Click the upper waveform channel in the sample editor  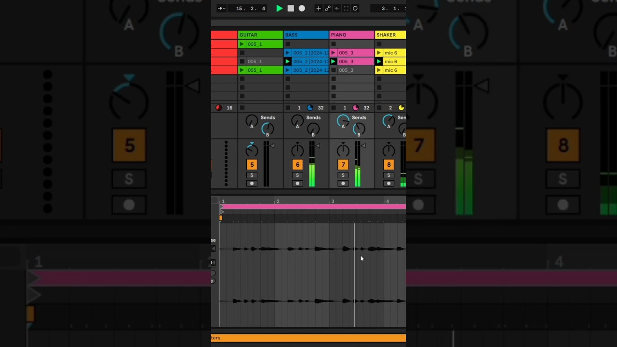pyautogui.click(x=312, y=249)
